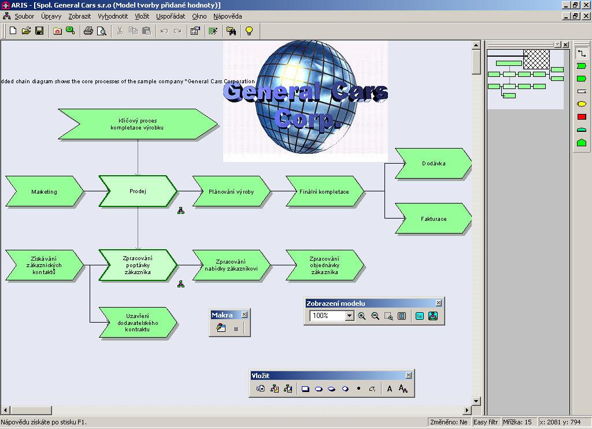Open a file with the folder icon
This screenshot has width=592, height=429.
coord(26,31)
